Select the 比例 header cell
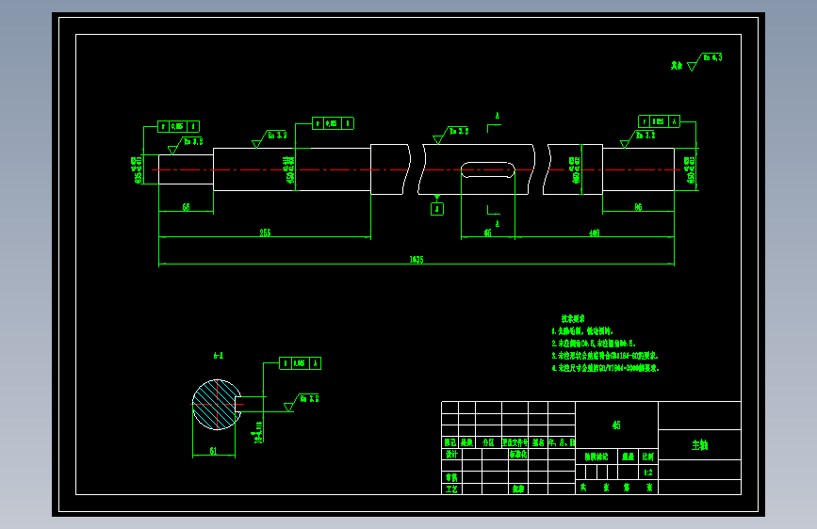Viewport: 817px width, 529px height. 648,457
